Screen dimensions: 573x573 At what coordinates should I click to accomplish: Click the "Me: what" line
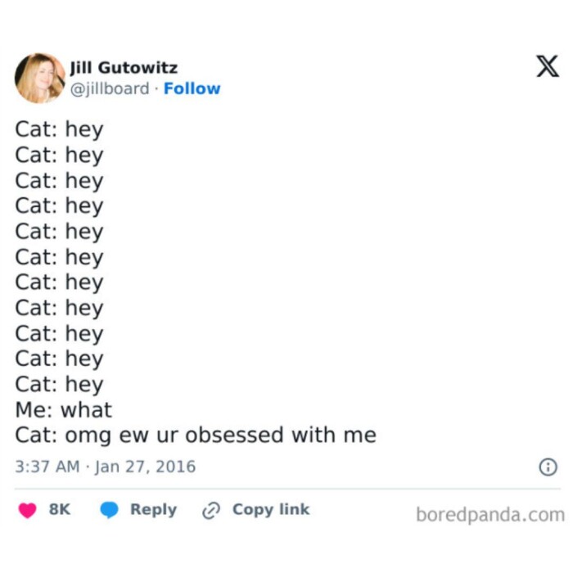coord(63,409)
